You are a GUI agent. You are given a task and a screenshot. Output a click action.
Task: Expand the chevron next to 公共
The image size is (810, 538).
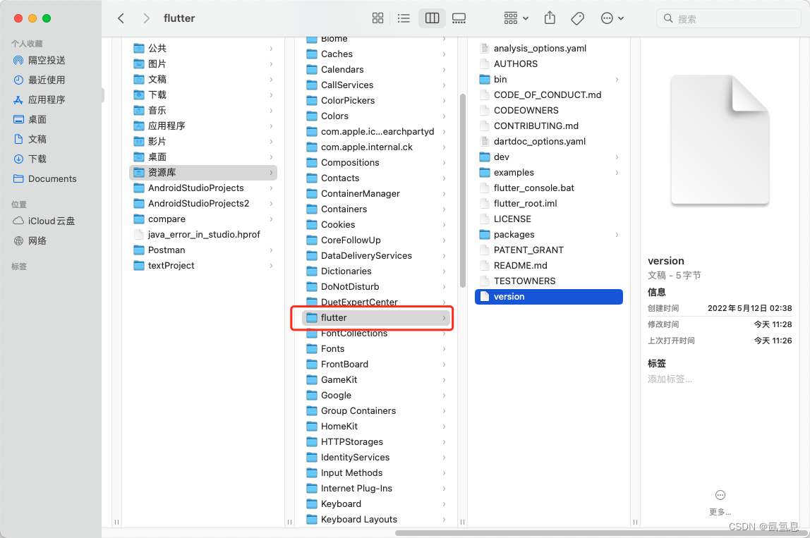tap(271, 49)
